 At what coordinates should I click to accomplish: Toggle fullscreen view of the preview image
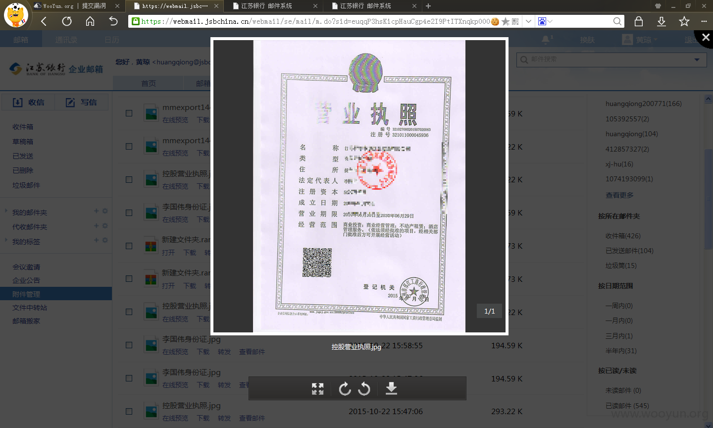(x=317, y=389)
